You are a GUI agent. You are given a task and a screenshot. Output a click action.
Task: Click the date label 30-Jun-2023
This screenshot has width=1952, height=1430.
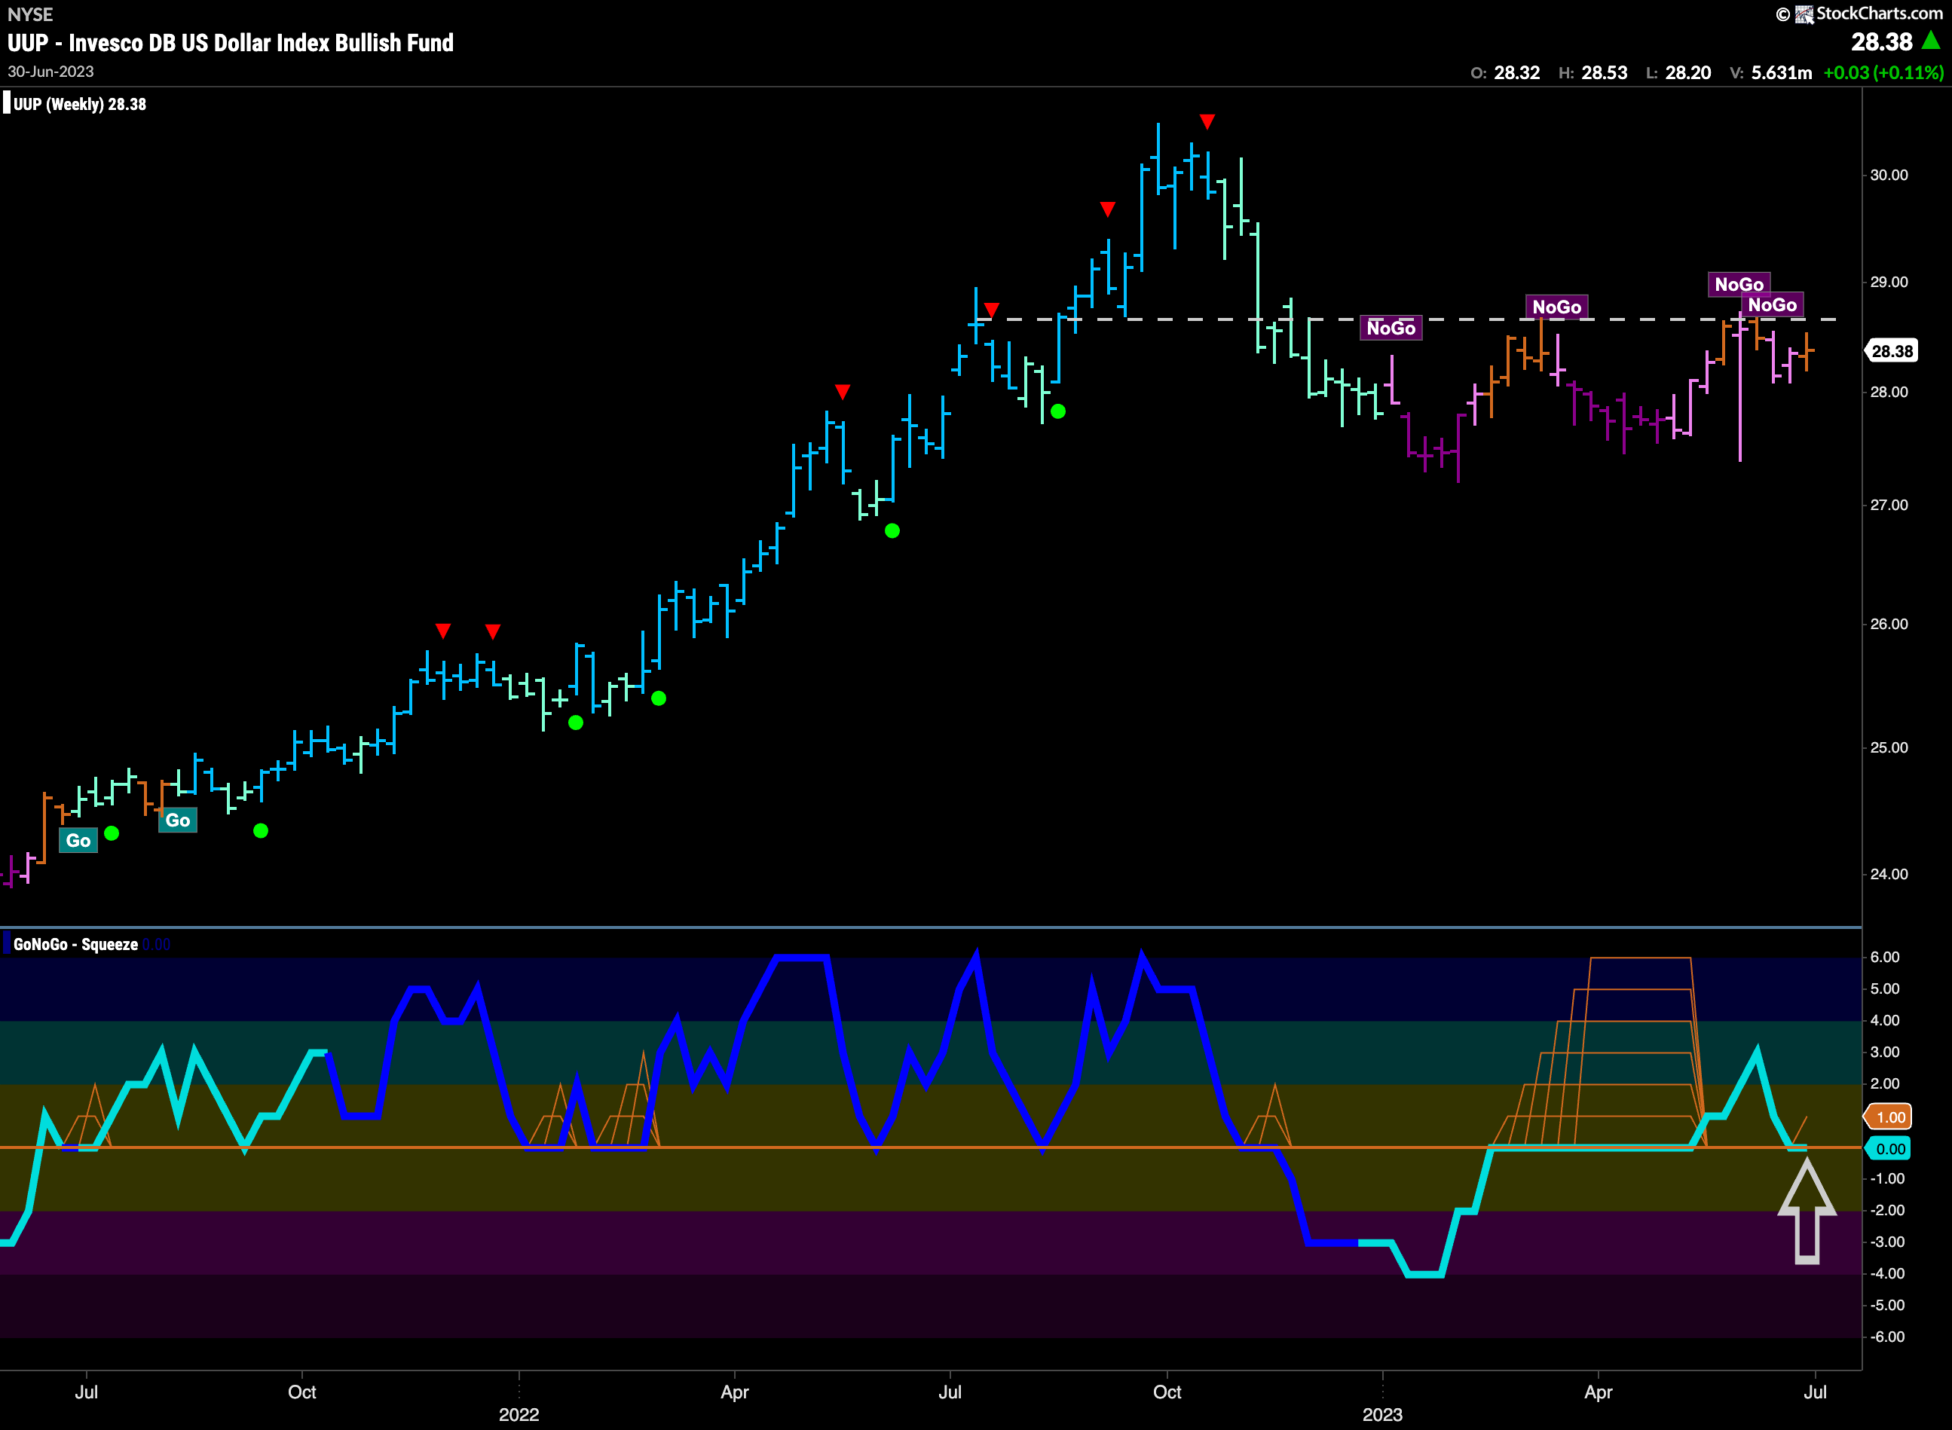pyautogui.click(x=50, y=72)
